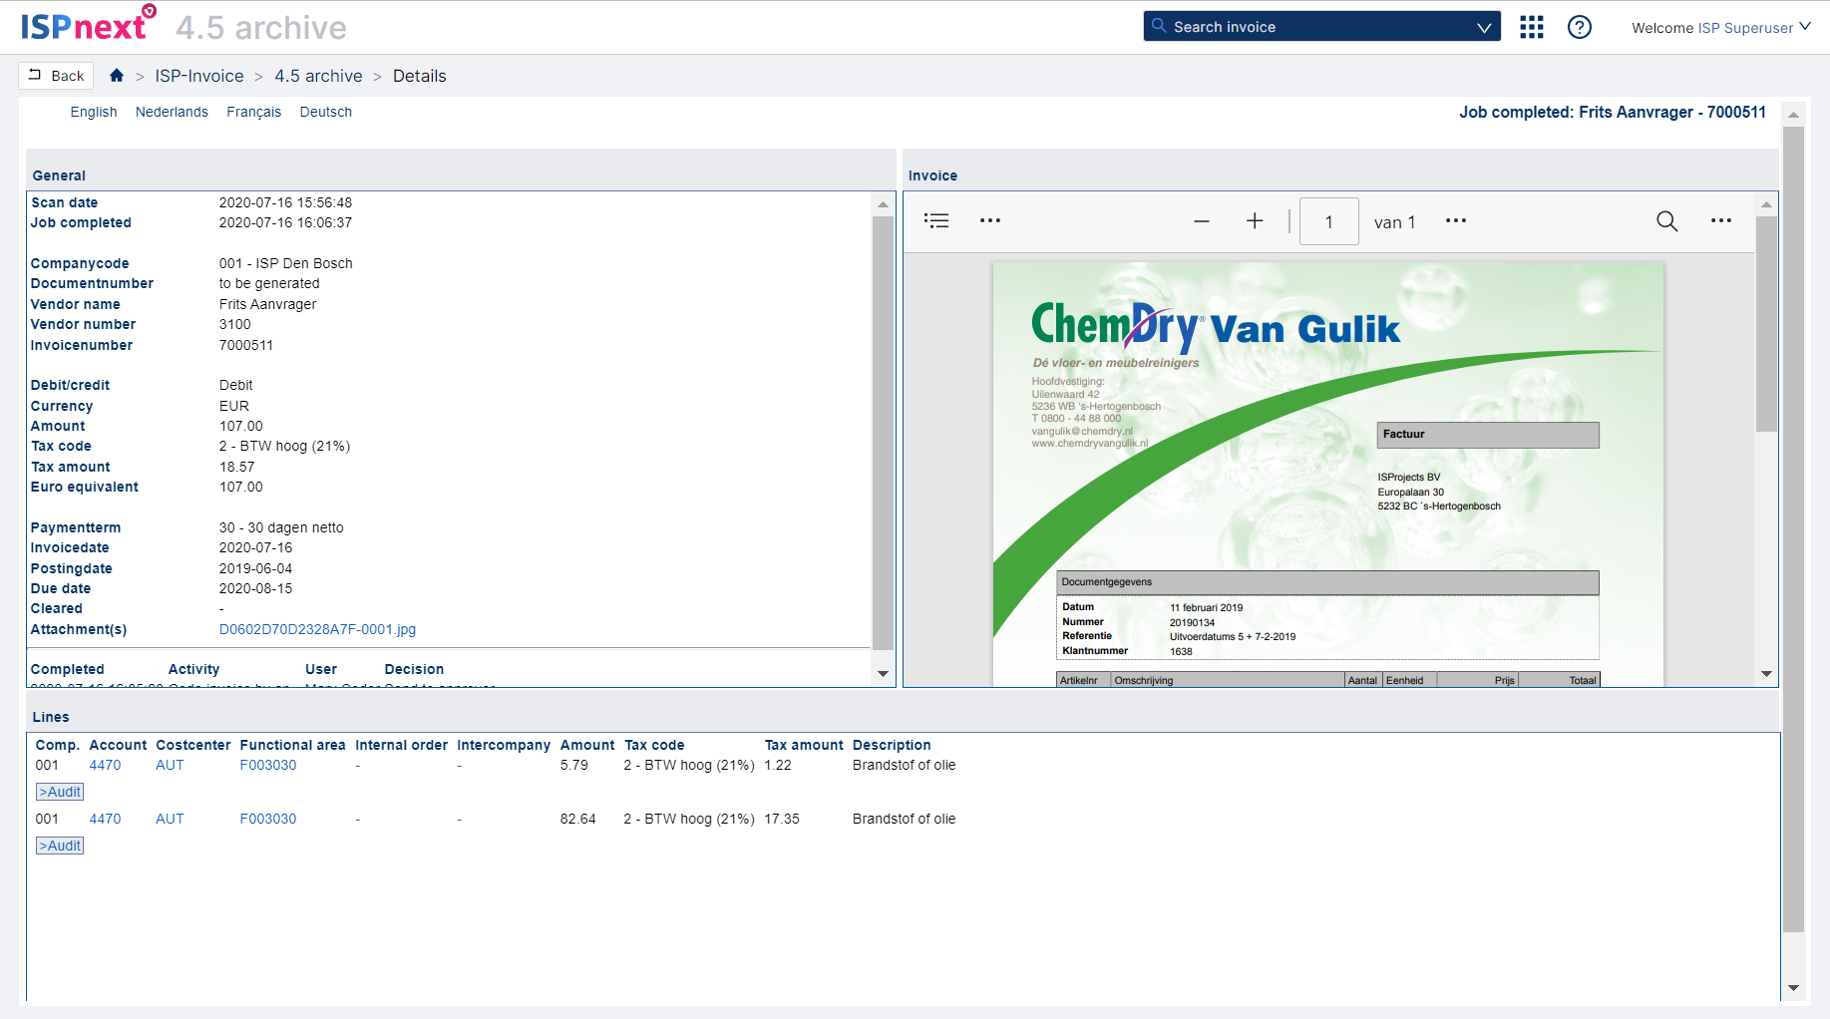The height and width of the screenshot is (1019, 1830).
Task: Click the main page scrollbar up arrow
Action: point(1793,115)
